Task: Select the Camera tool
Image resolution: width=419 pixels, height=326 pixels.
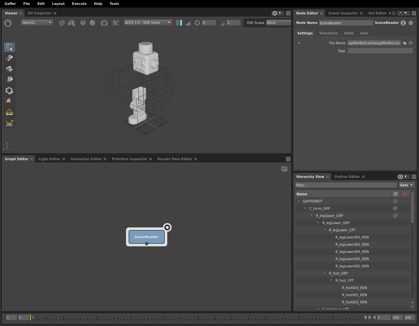Action: 9,90
